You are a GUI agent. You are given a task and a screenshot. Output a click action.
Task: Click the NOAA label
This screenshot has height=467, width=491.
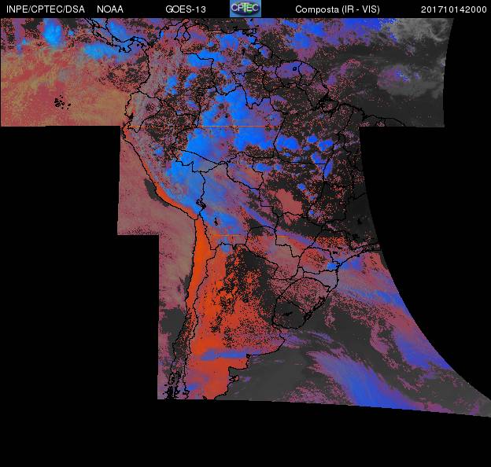[x=110, y=9]
